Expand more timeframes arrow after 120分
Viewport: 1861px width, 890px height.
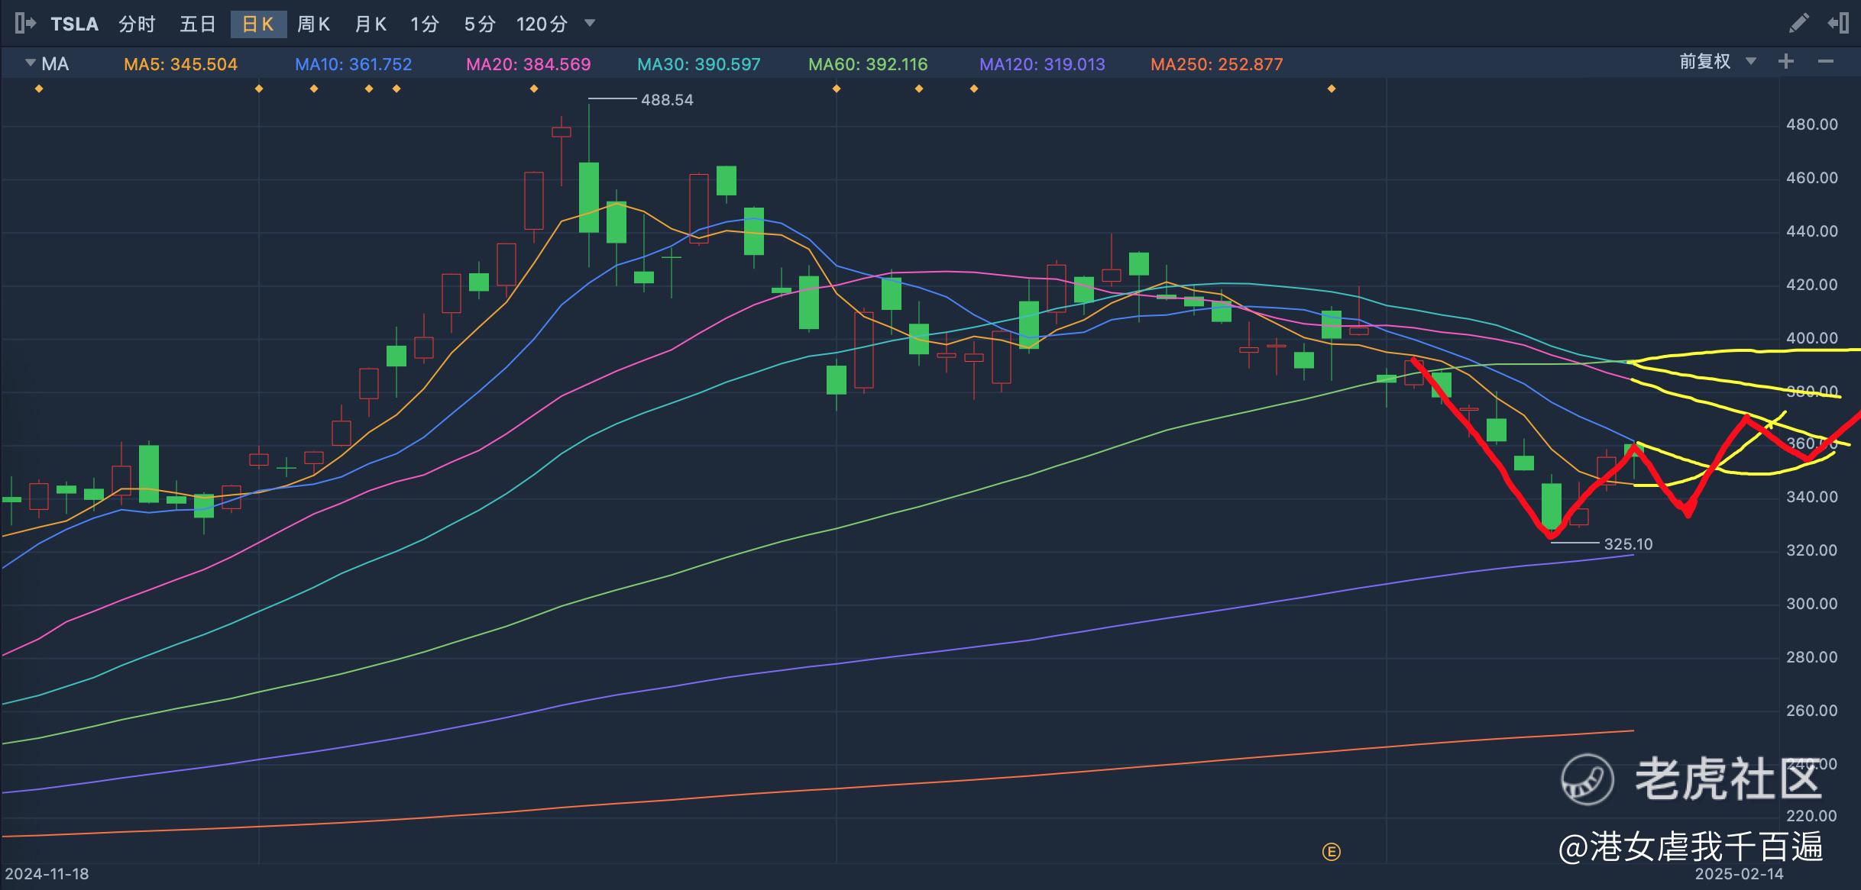point(589,23)
